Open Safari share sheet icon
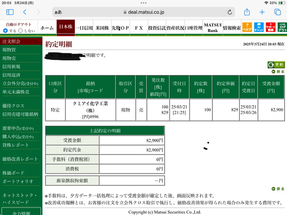 point(247,12)
